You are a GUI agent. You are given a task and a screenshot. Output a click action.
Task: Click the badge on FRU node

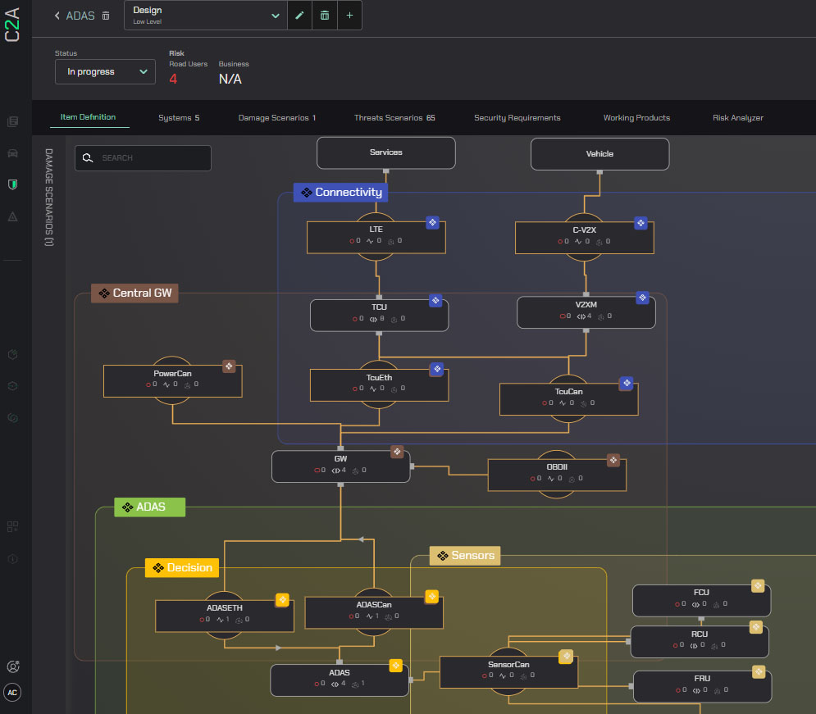[759, 672]
